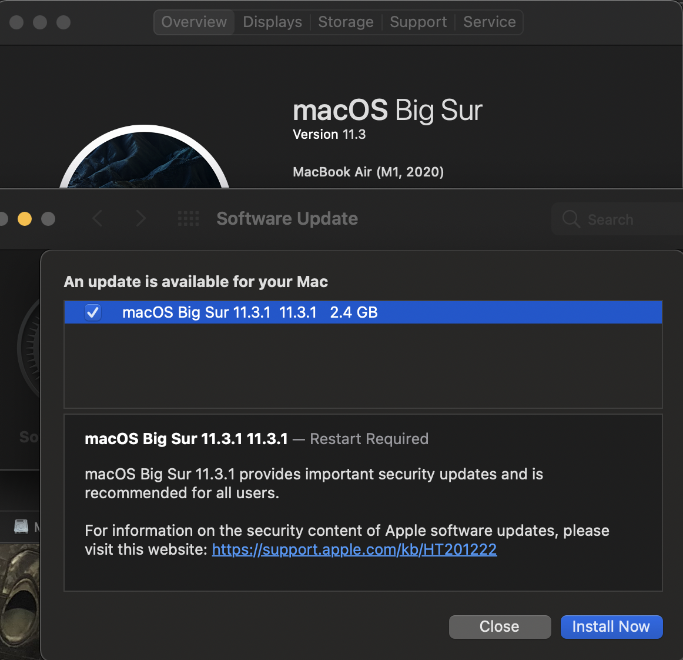Click Install Now button
Screen dimensions: 683x660
[611, 627]
